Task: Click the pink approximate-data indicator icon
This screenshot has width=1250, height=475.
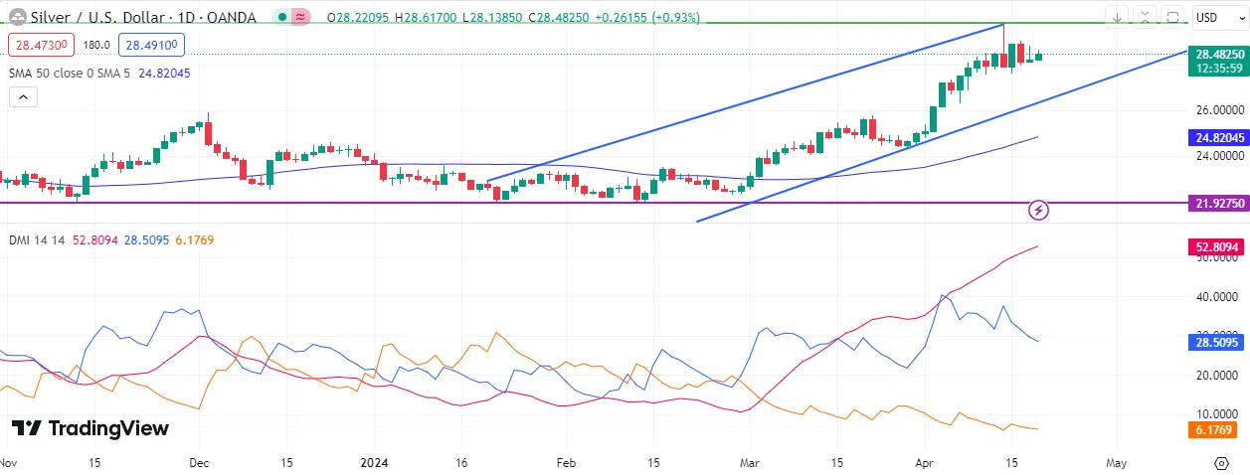Action: pyautogui.click(x=300, y=18)
